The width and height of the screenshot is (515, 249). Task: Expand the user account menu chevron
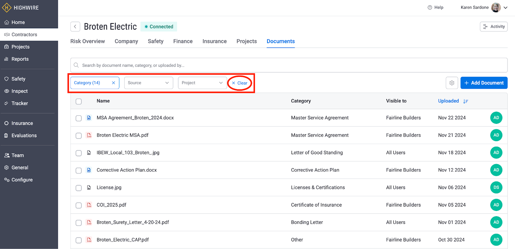(x=506, y=8)
